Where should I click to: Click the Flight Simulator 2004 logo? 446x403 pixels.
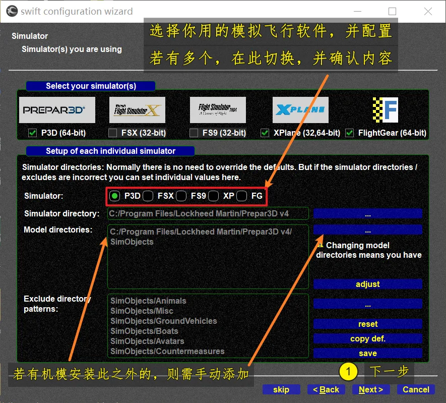pyautogui.click(x=218, y=110)
